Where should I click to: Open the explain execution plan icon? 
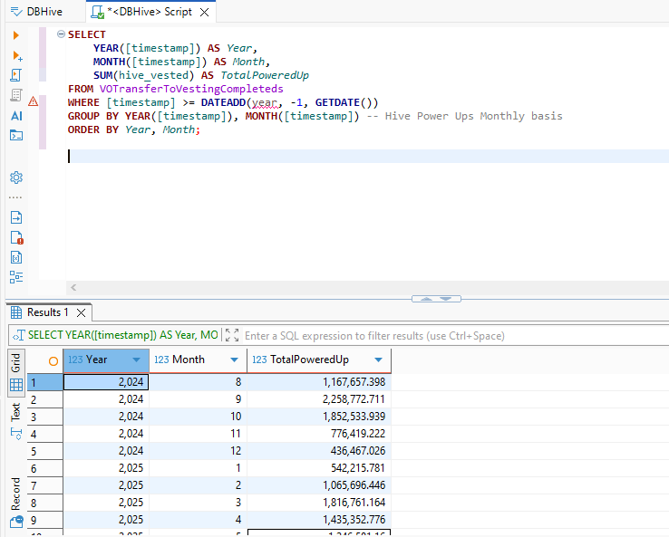[x=15, y=95]
